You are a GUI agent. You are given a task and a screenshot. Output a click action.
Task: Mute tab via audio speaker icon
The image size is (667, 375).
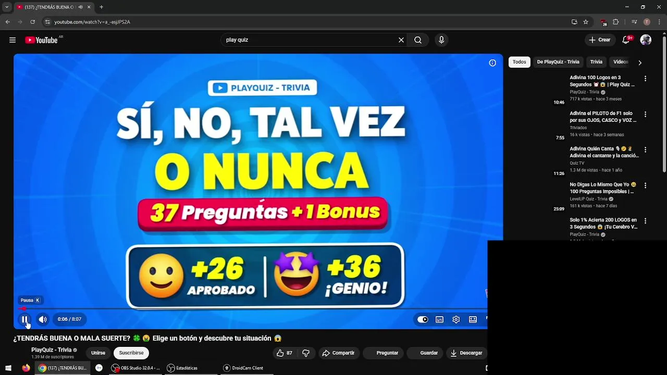[x=80, y=7]
